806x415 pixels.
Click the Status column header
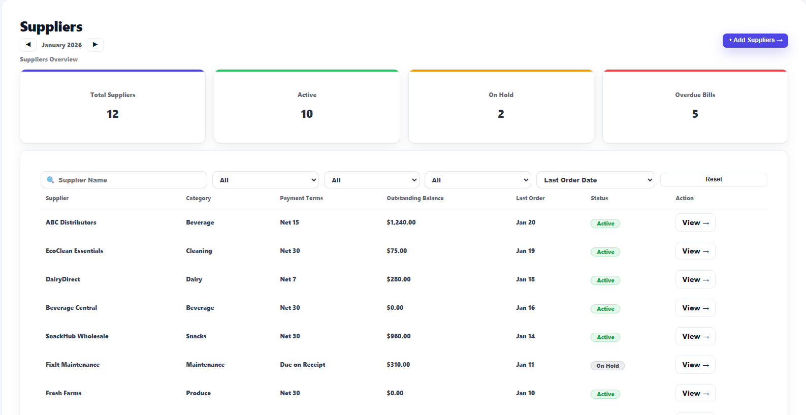pos(599,198)
